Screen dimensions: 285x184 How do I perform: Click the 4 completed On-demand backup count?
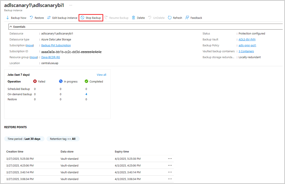(86, 94)
